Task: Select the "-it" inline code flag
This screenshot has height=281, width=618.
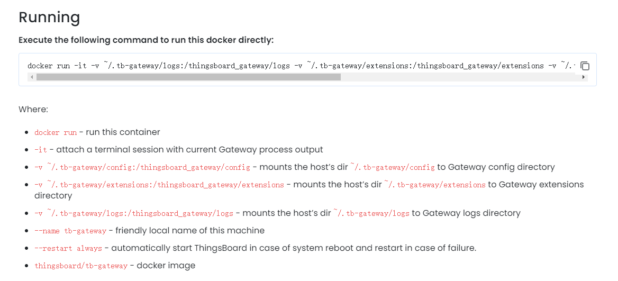Action: [40, 150]
